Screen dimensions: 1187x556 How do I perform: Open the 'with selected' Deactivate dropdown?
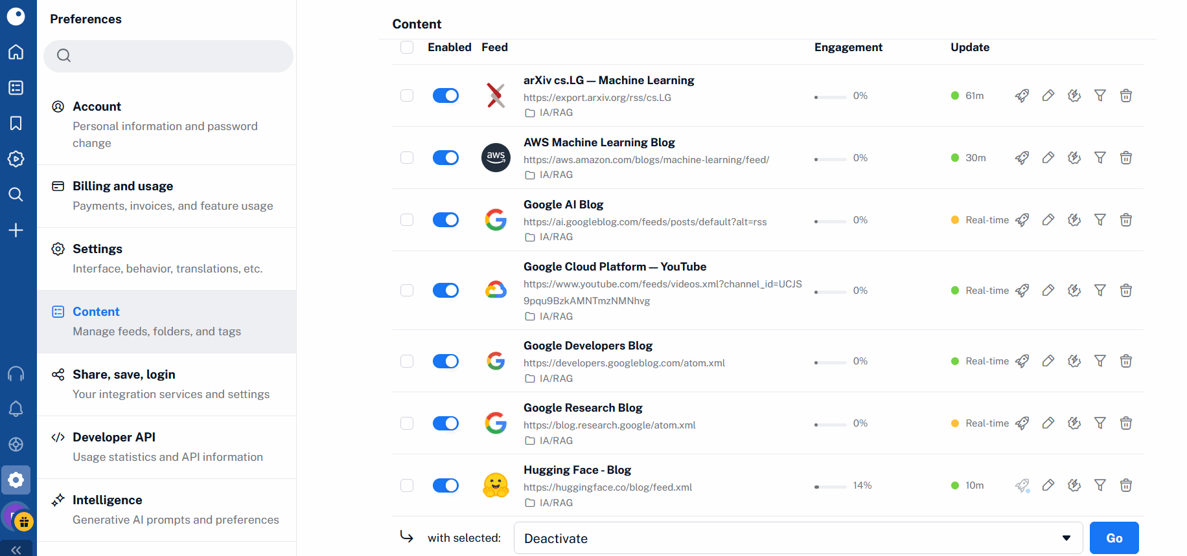click(798, 538)
